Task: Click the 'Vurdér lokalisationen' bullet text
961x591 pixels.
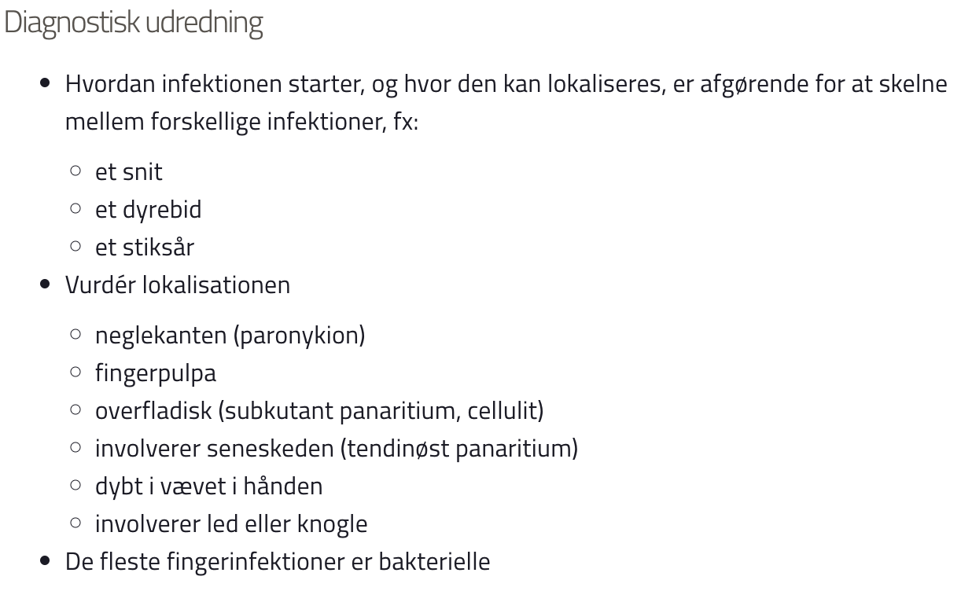Action: pos(178,284)
